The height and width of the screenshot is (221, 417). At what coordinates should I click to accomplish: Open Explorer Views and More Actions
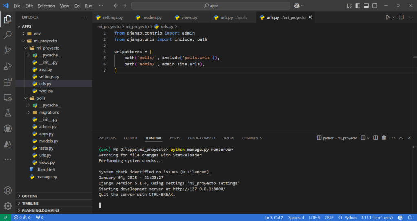coord(85,17)
